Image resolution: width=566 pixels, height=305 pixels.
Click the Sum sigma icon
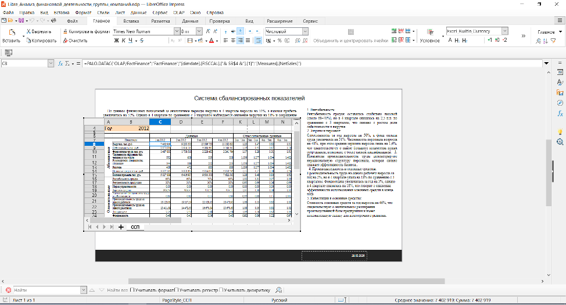(x=67, y=63)
